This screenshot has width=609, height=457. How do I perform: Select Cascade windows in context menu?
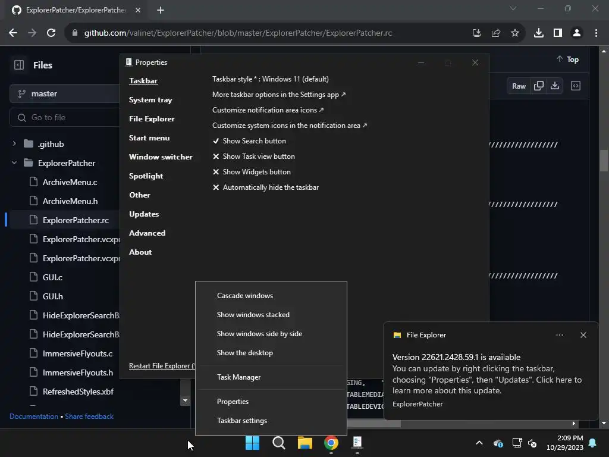pos(271,296)
